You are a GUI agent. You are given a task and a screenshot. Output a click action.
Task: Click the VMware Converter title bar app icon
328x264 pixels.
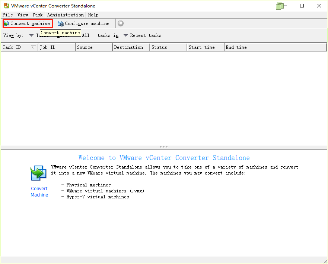(6, 6)
